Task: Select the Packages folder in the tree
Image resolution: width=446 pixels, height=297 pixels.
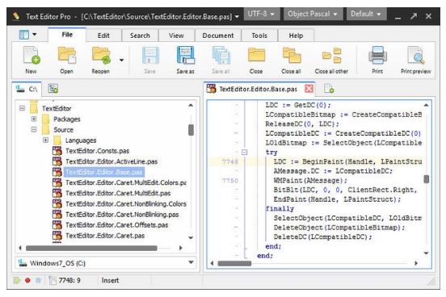Action: click(x=67, y=119)
